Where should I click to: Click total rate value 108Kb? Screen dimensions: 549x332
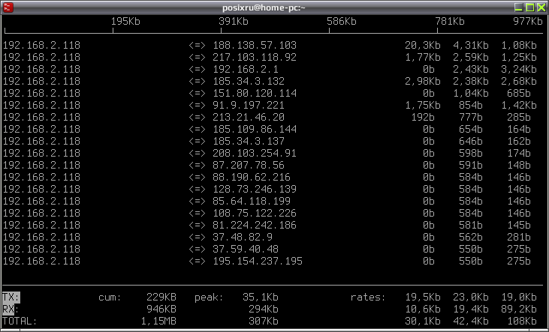pos(522,322)
